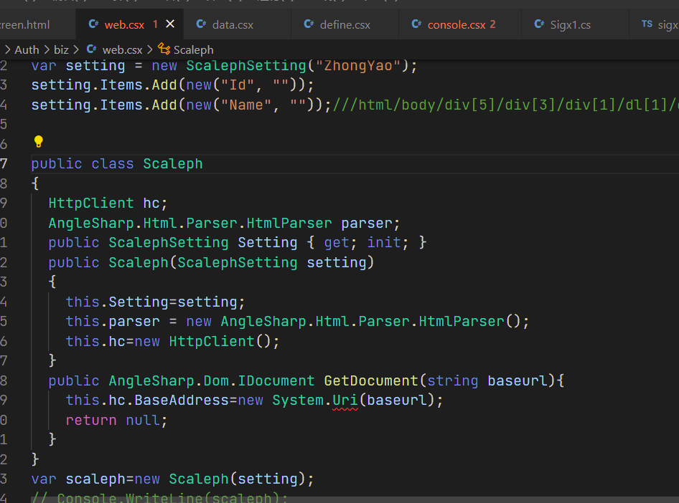
Task: Click the red-underlined Uri in the code
Action: (345, 400)
